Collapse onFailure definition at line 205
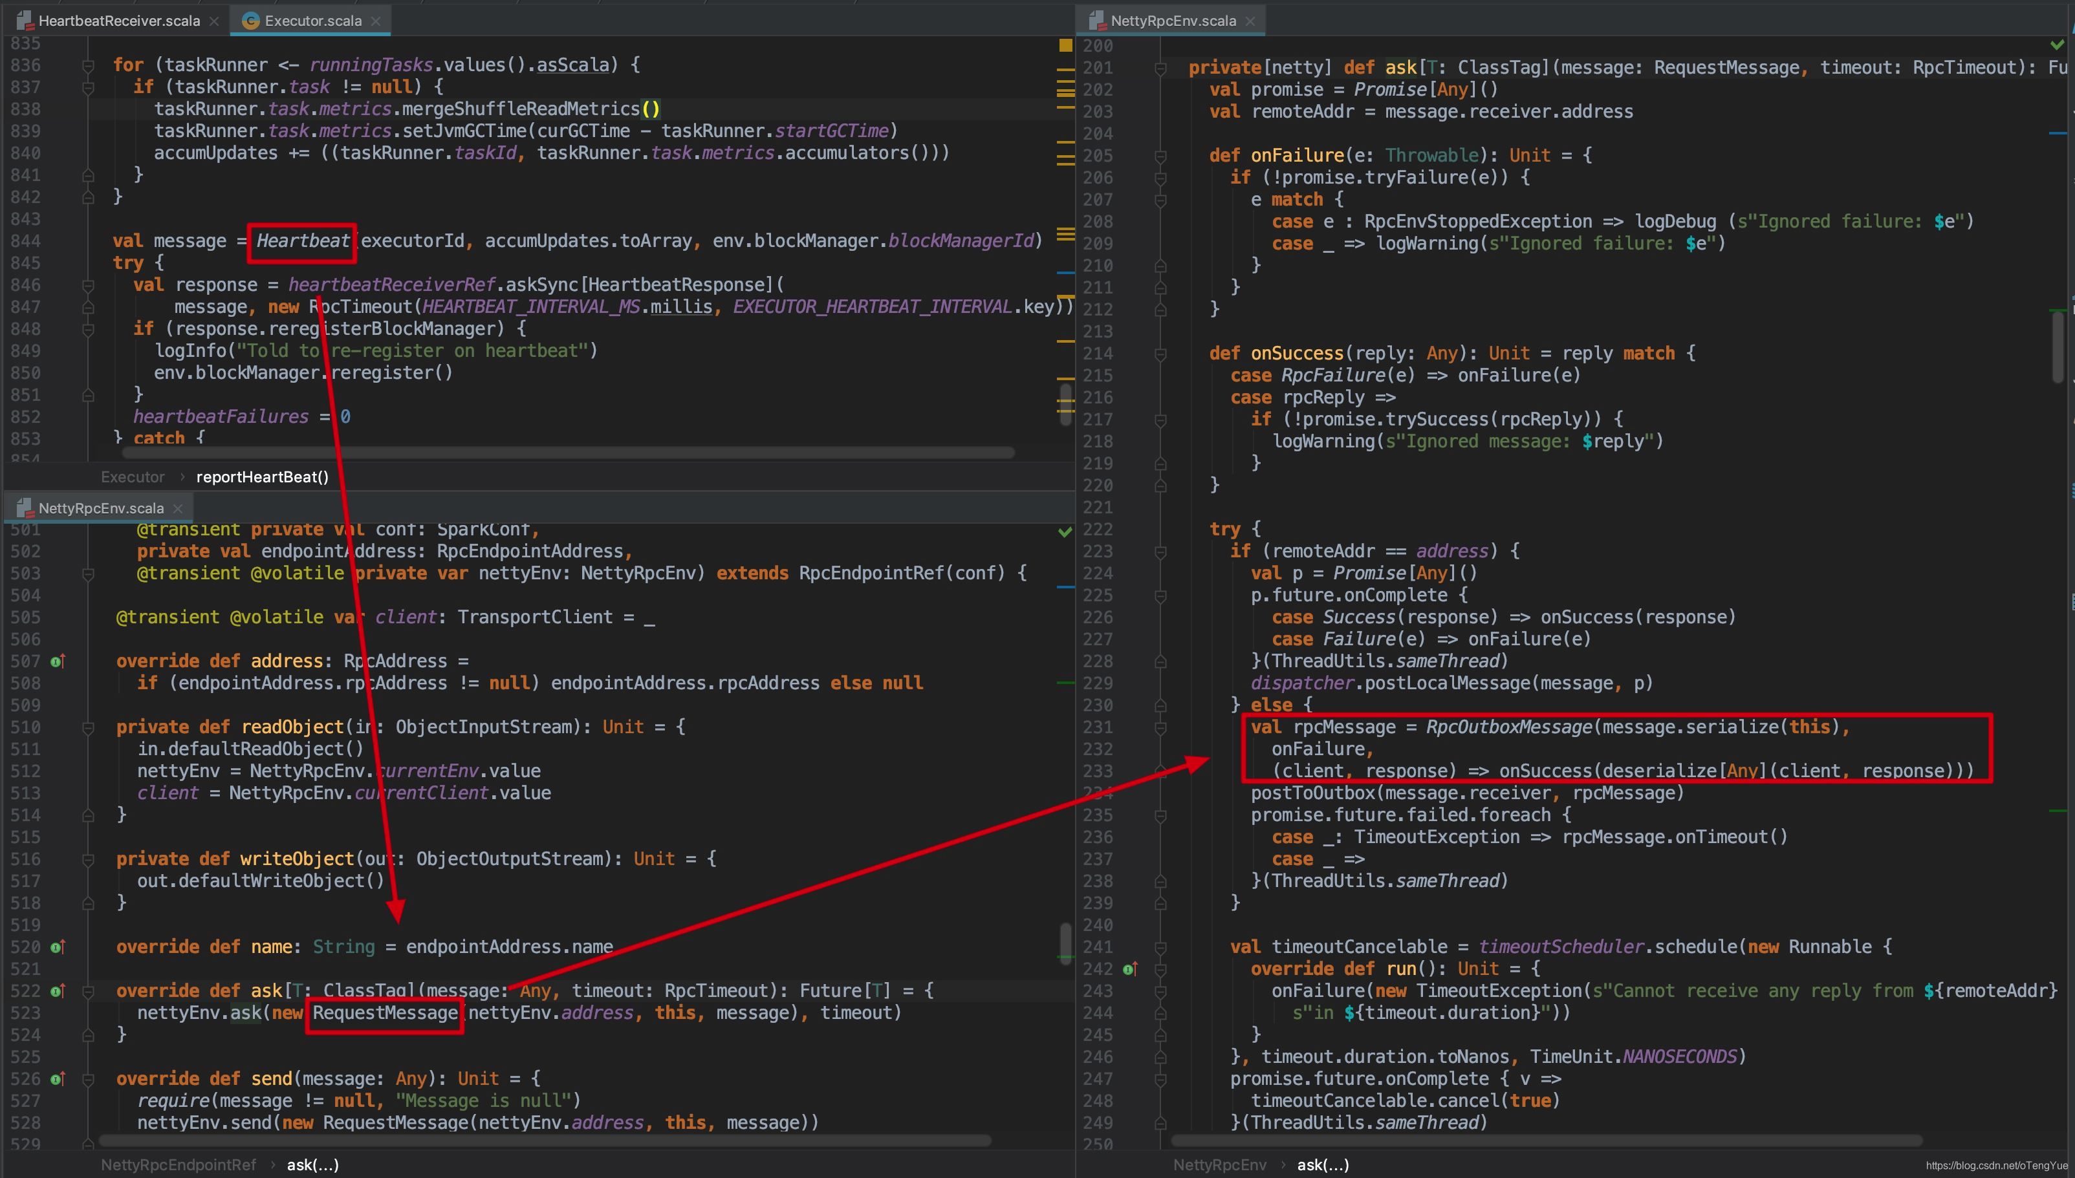2075x1178 pixels. pyautogui.click(x=1160, y=156)
